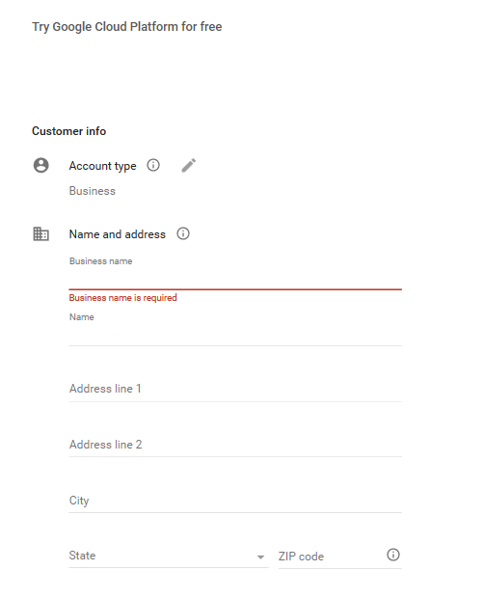Click the Business name is required error
The image size is (482, 598).
[123, 298]
